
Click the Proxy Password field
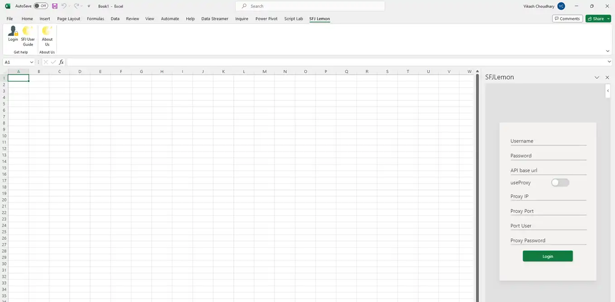[x=548, y=241]
